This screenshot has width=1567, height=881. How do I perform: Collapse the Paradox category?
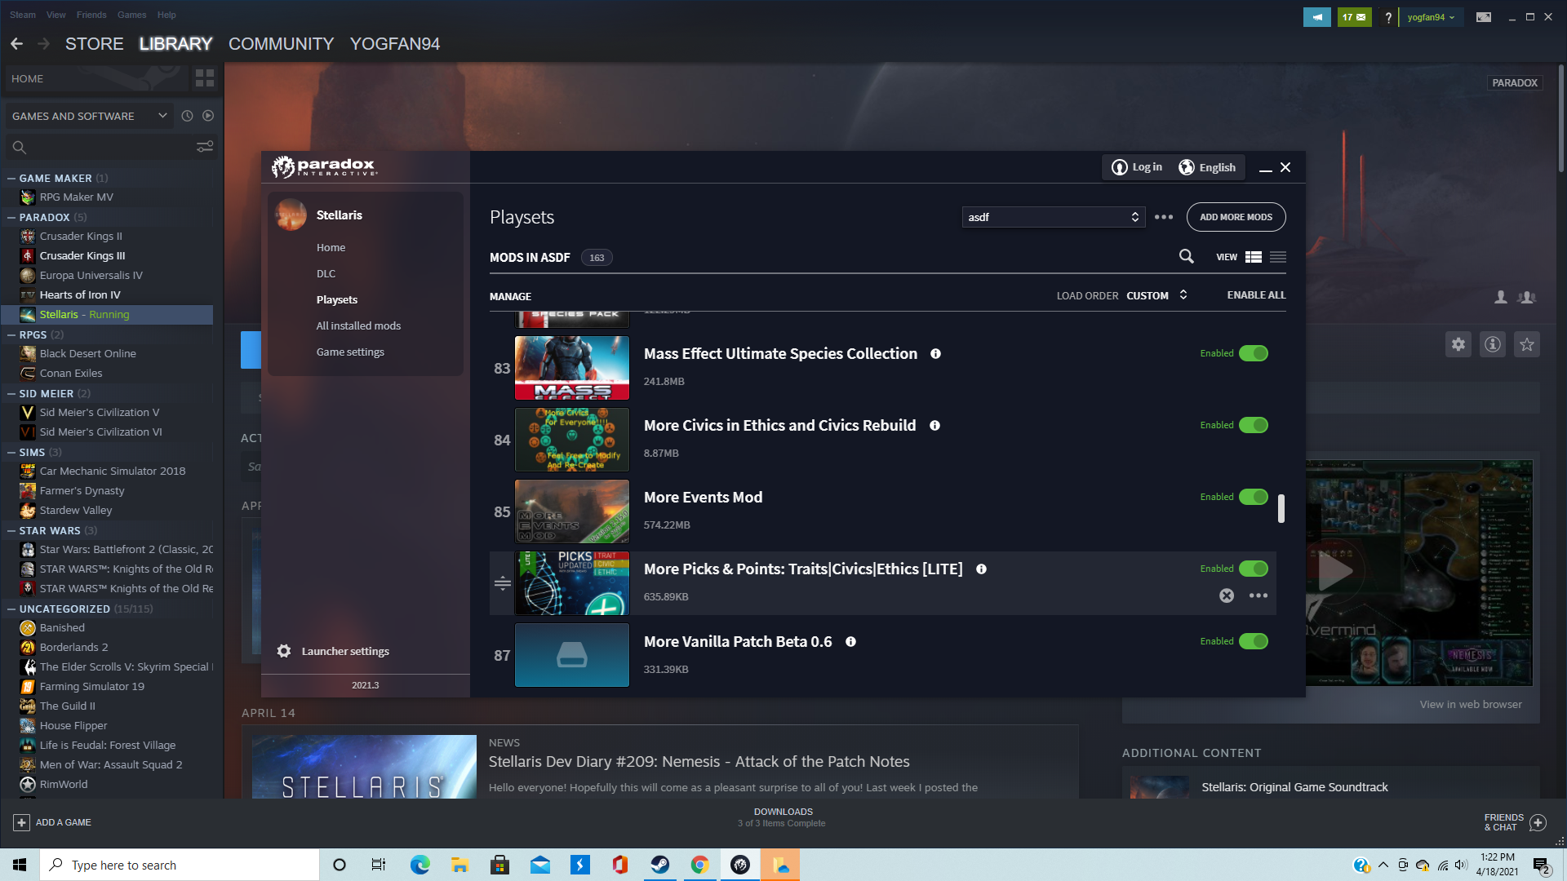(11, 218)
